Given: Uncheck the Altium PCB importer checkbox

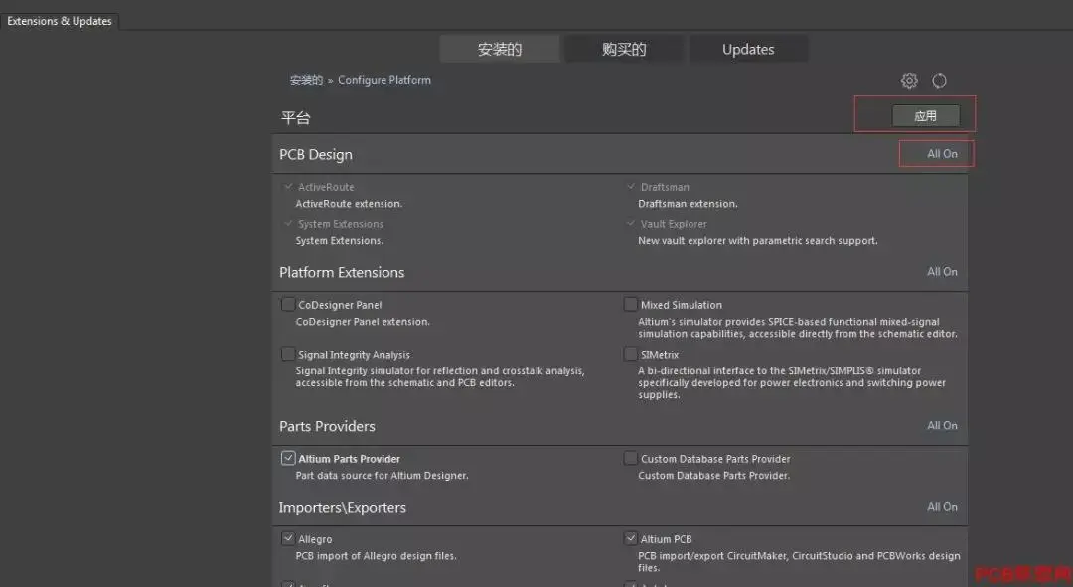Looking at the screenshot, I should click(x=630, y=539).
